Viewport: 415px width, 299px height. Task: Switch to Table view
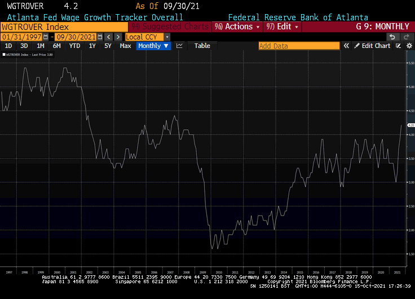tap(202, 46)
